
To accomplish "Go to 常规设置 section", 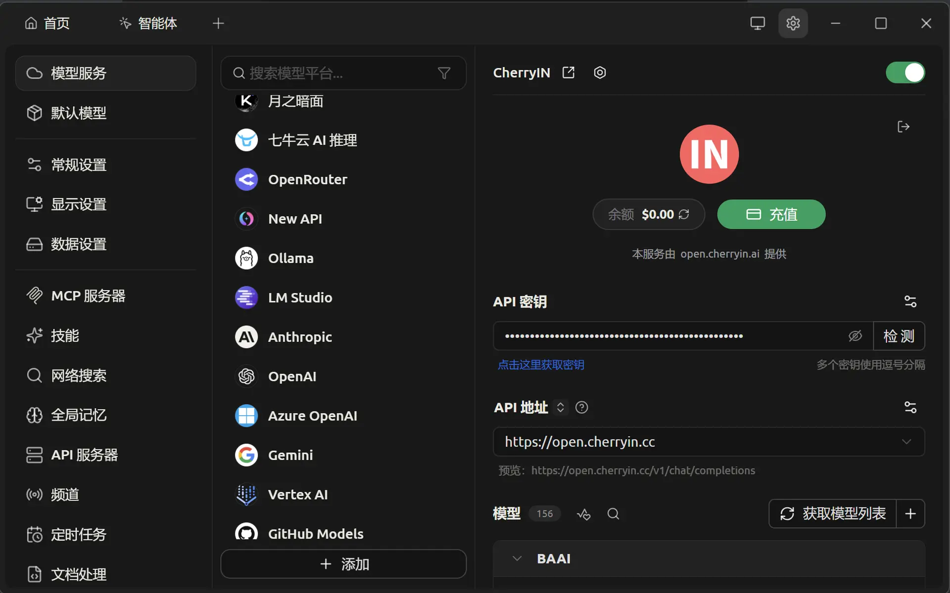I will point(106,165).
